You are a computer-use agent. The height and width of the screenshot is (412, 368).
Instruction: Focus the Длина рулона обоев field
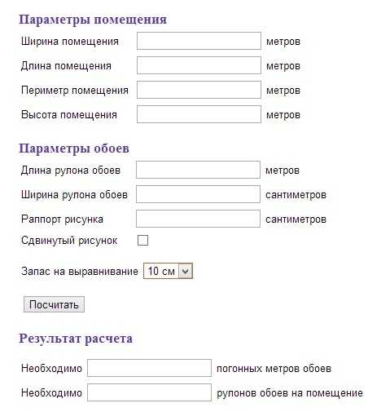click(198, 170)
